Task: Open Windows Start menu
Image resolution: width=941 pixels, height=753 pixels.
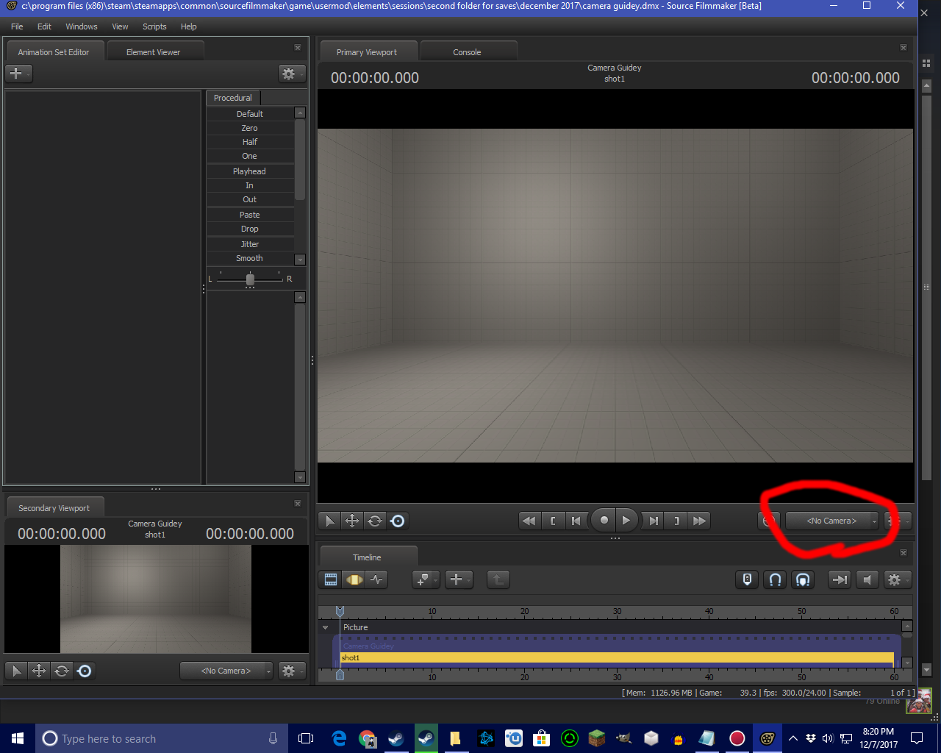Action: click(x=18, y=738)
